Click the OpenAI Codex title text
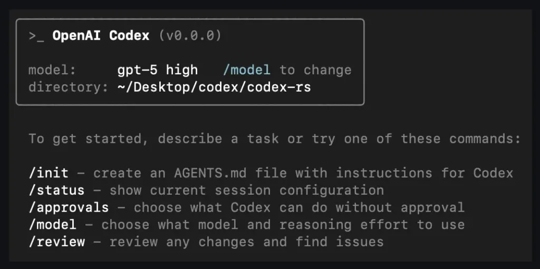 click(x=101, y=36)
